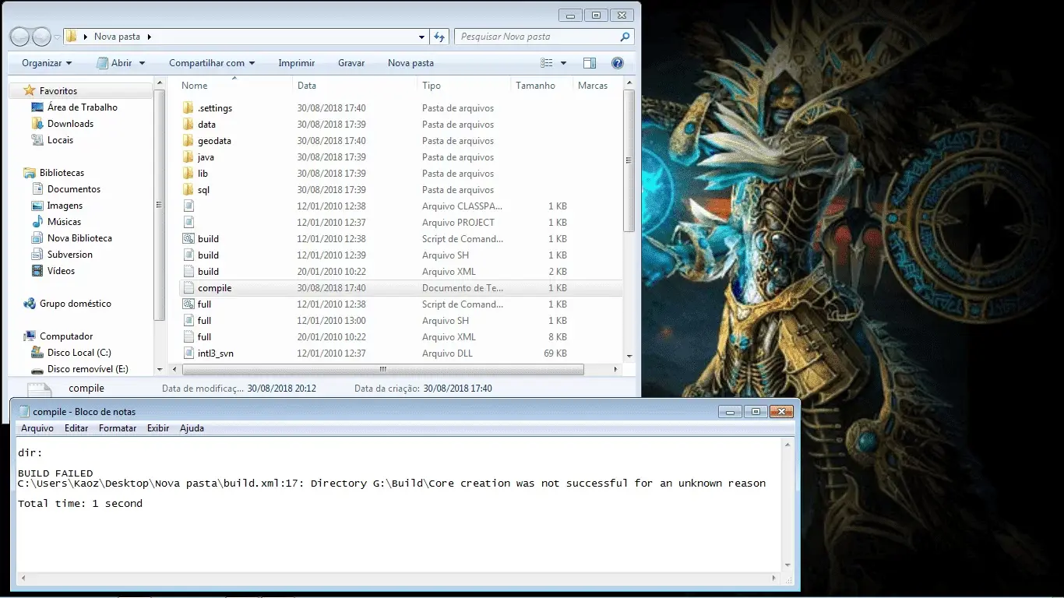Click the Explorer file list vertical scrollbar
The image size is (1064, 598).
(629, 160)
